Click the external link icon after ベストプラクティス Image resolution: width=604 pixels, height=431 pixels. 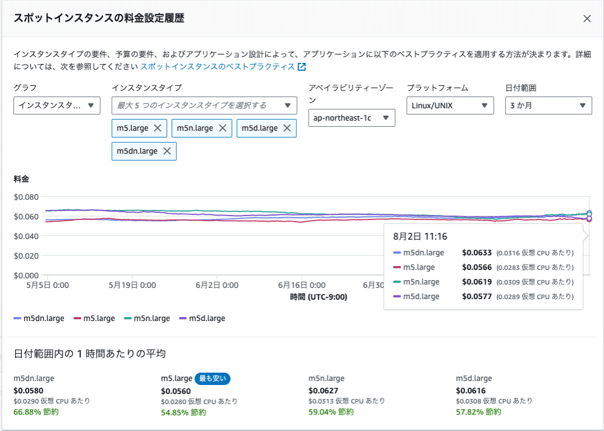(x=302, y=67)
